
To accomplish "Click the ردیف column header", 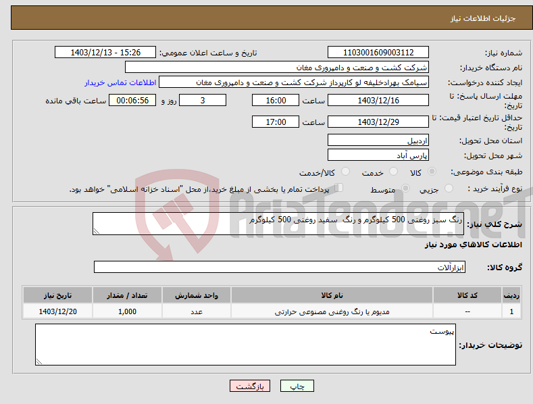I will (511, 295).
